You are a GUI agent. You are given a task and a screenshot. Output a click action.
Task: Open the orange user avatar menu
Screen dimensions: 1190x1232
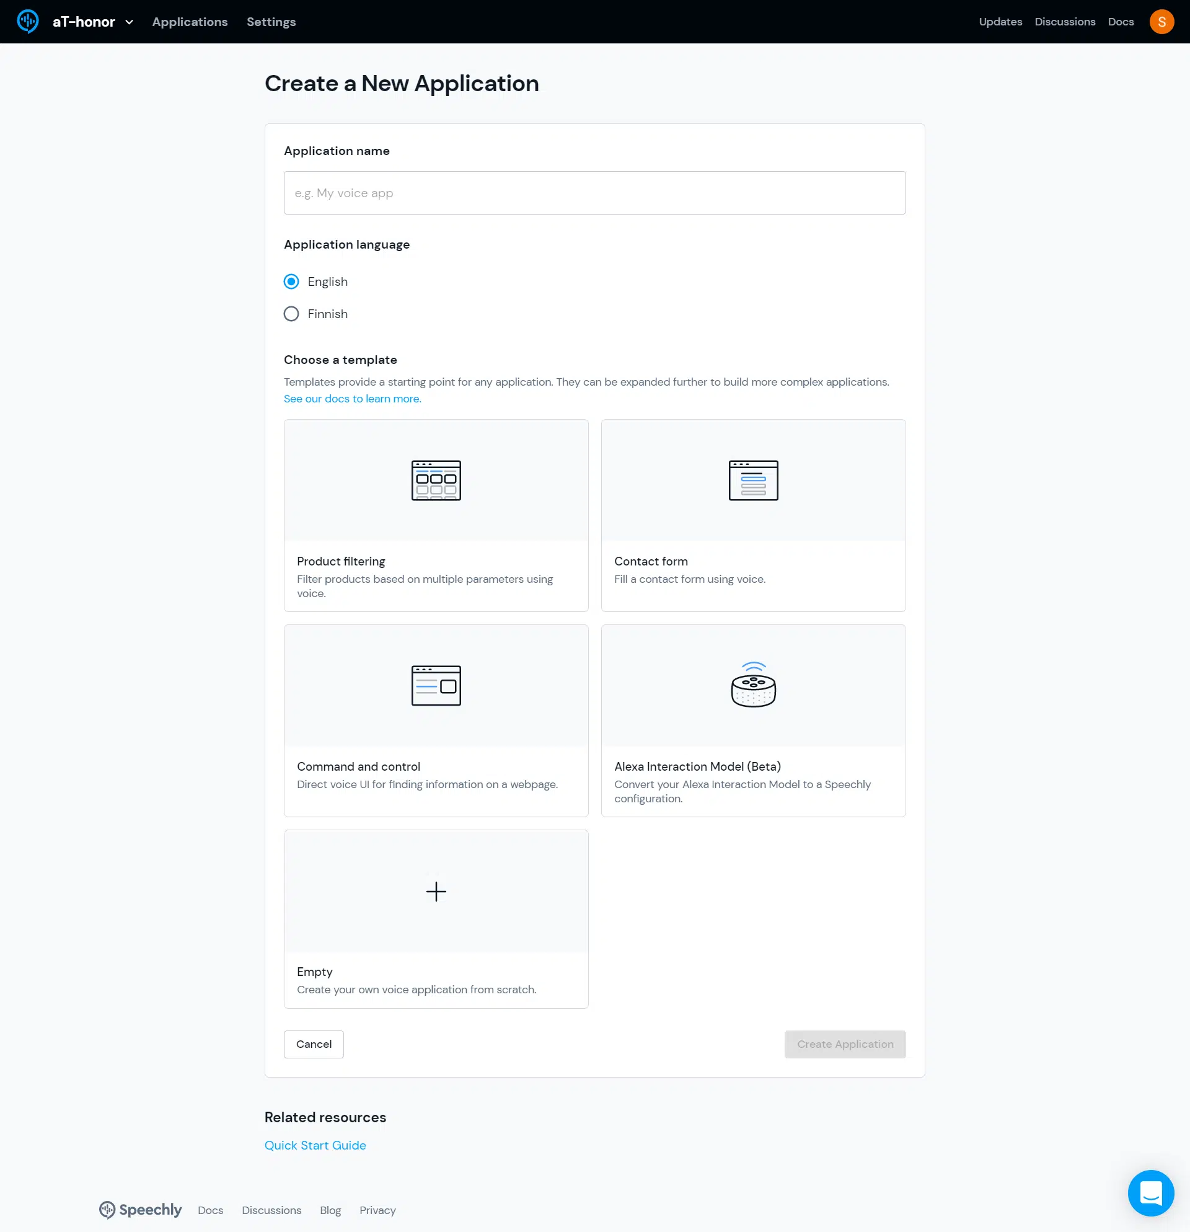click(1161, 22)
